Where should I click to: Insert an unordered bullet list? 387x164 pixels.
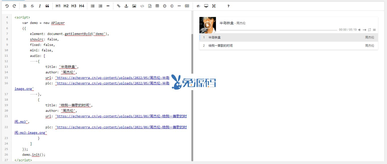click(x=93, y=6)
